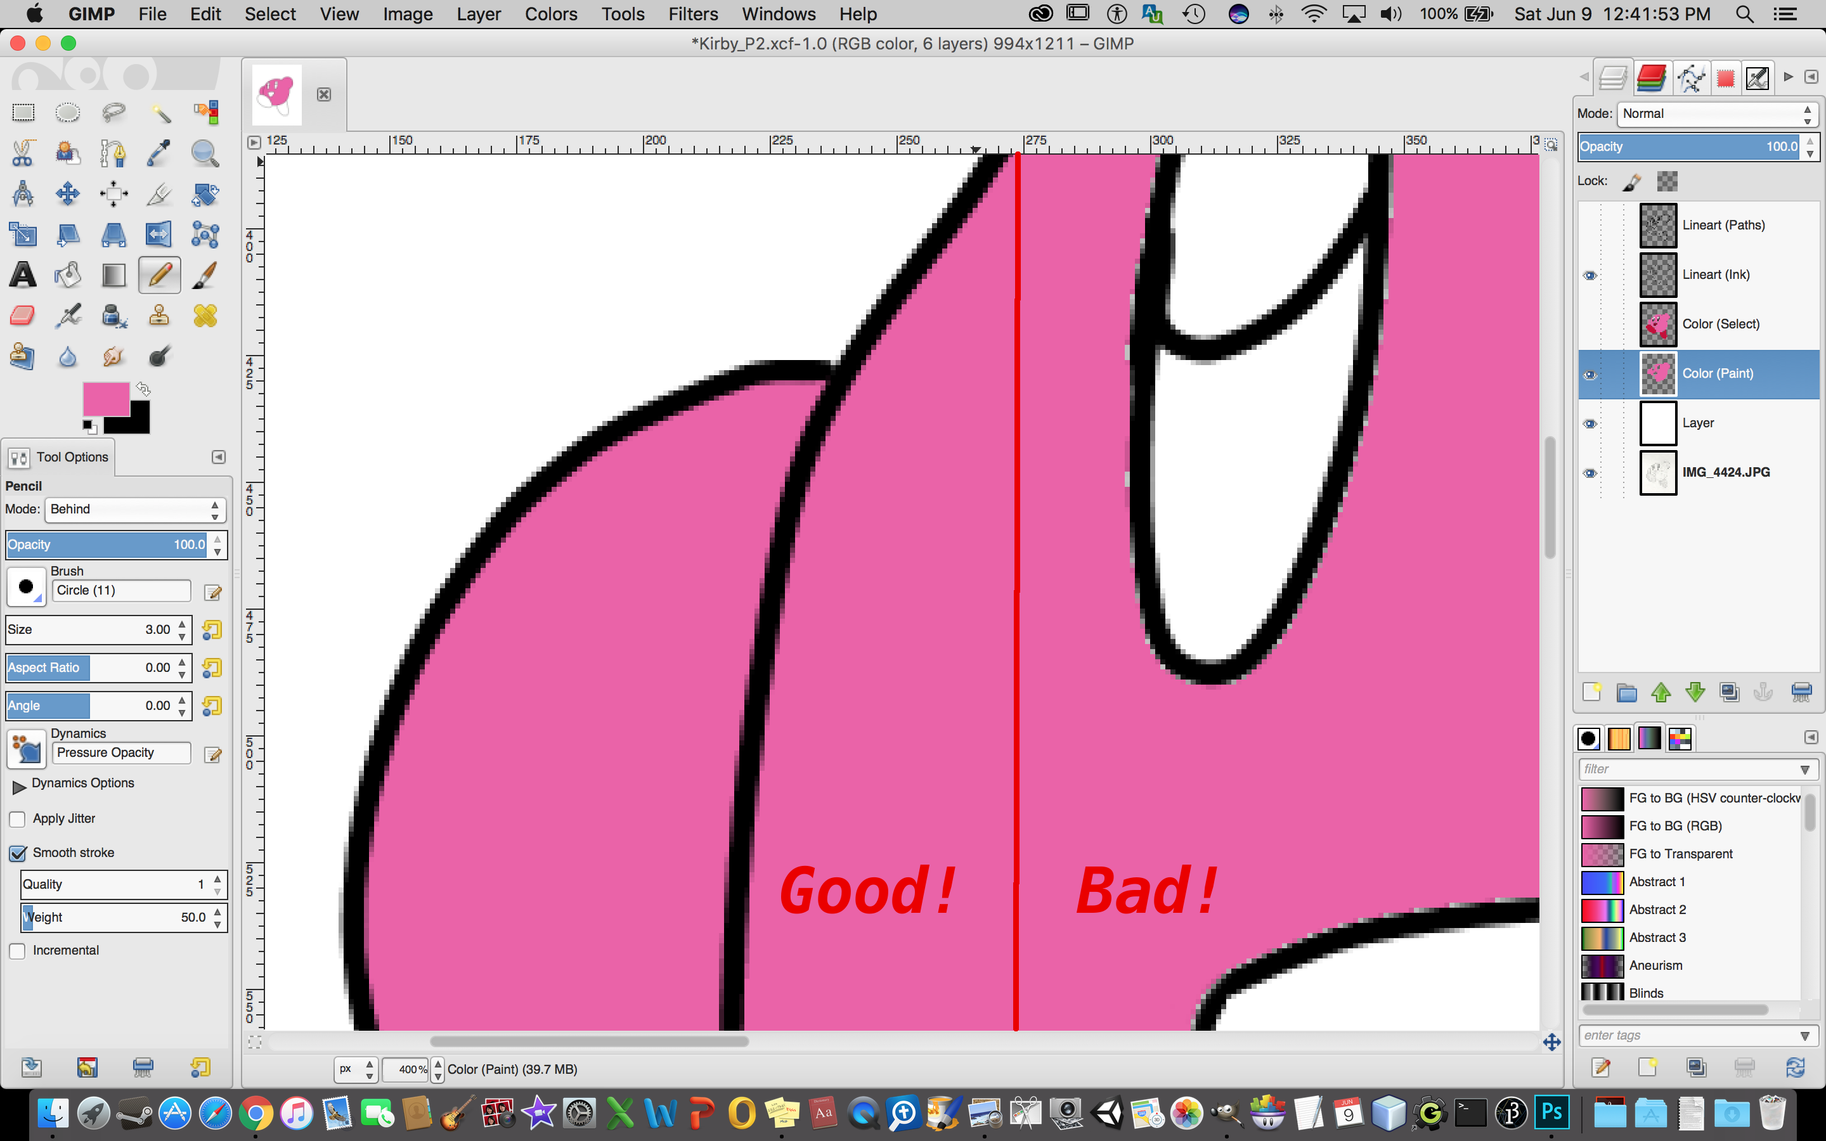The height and width of the screenshot is (1141, 1826).
Task: Select the Zoom magnifier tool
Action: point(205,153)
